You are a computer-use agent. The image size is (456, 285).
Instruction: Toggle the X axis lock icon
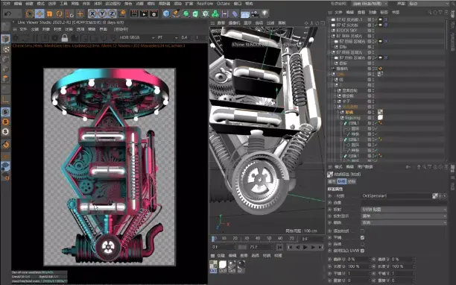click(x=92, y=13)
